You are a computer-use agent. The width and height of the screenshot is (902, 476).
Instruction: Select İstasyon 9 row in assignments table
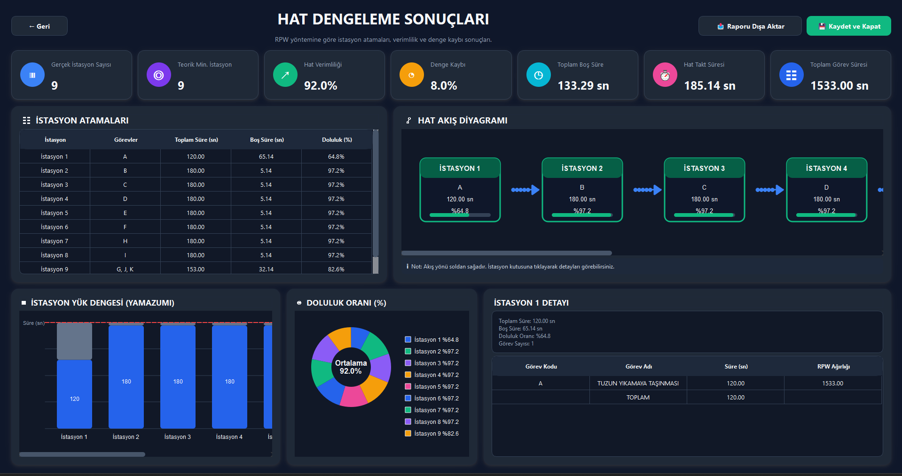click(196, 269)
